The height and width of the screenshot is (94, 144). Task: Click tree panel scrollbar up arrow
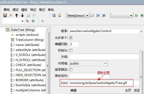point(48,29)
